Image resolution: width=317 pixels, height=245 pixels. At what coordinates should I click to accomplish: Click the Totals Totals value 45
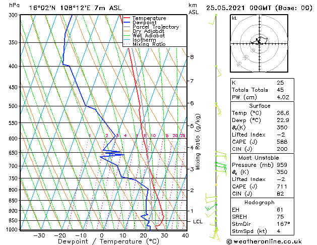point(280,90)
